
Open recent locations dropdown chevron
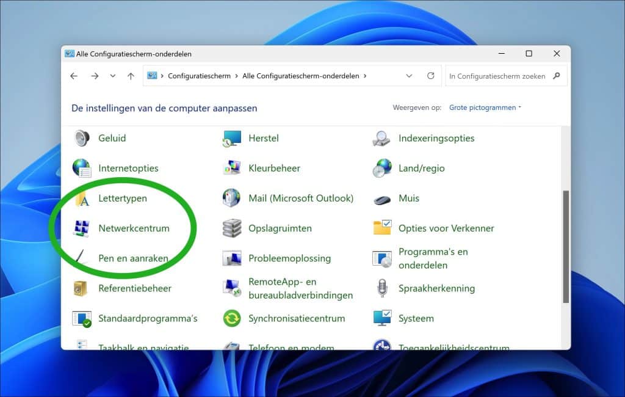point(113,76)
